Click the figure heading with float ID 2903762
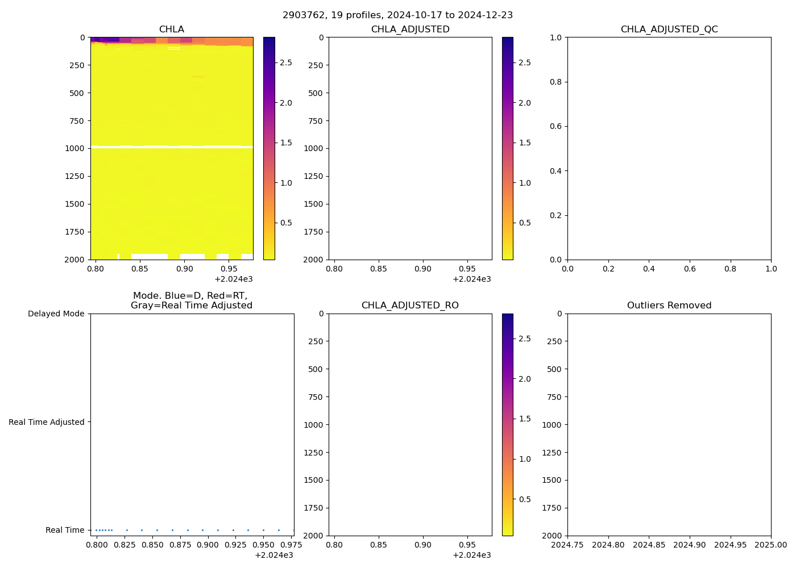This screenshot has width=796, height=568. tap(397, 15)
